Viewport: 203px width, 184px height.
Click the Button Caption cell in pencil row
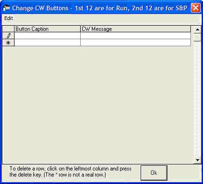tap(47, 36)
